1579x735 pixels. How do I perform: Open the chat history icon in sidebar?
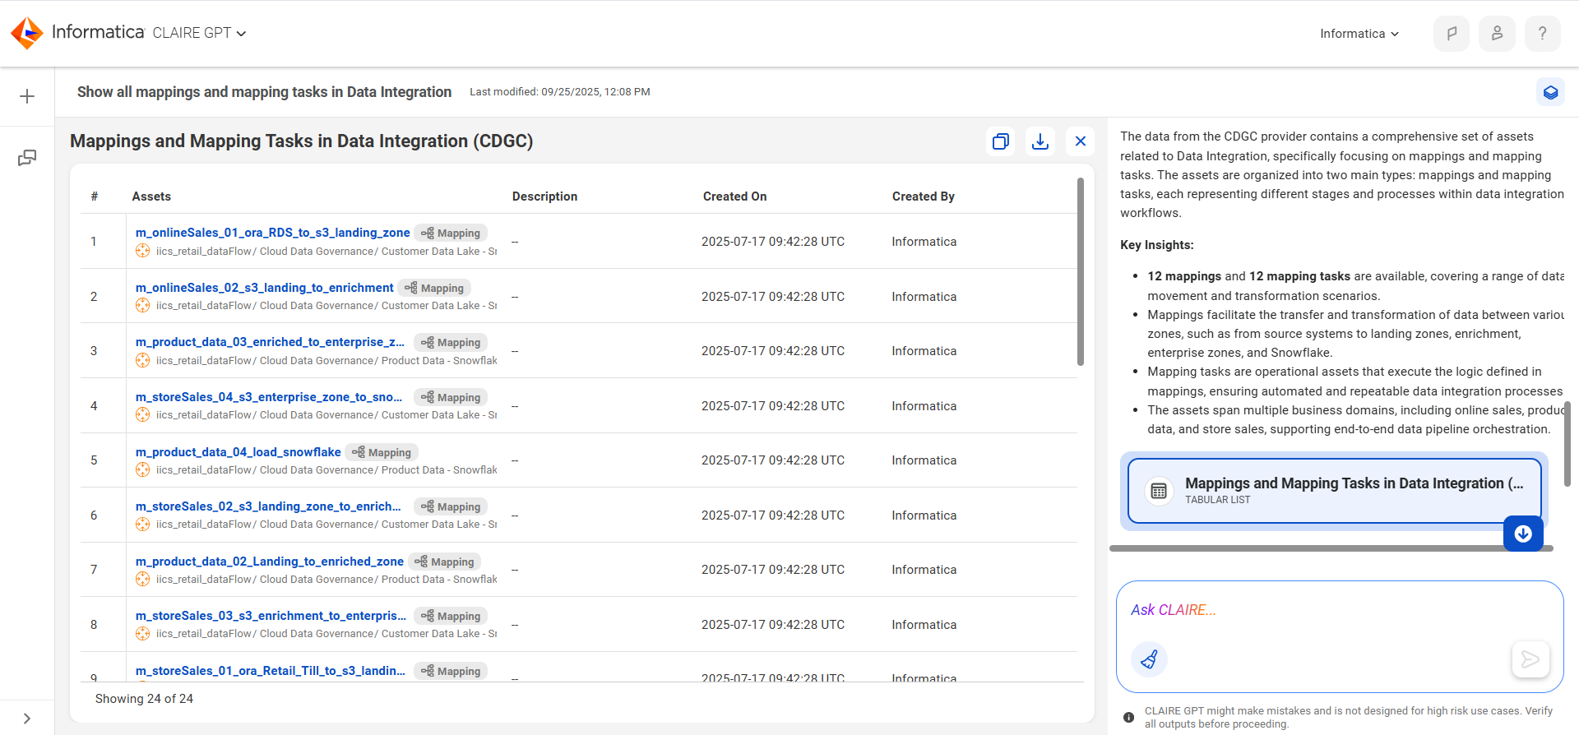(27, 158)
